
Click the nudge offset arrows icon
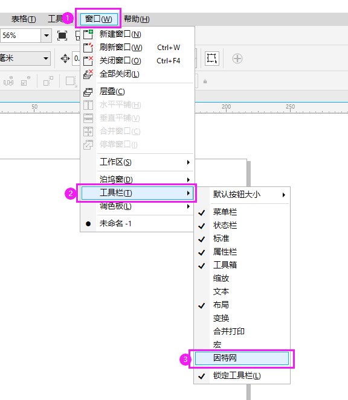click(65, 59)
